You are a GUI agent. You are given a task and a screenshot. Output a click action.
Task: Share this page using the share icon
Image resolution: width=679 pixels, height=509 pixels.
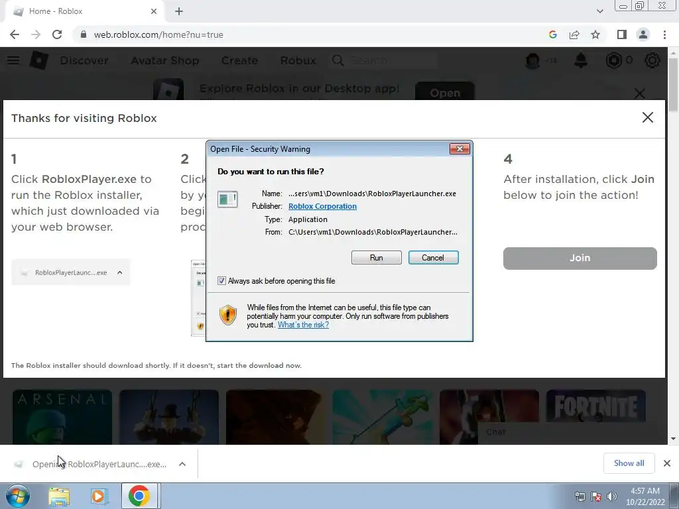pos(574,34)
